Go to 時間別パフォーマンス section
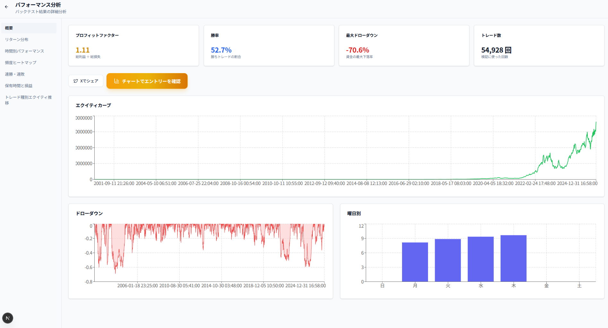This screenshot has height=328, width=608. tap(24, 51)
